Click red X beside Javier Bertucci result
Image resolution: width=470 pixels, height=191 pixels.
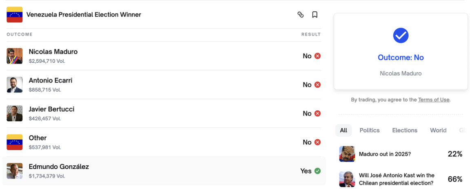pos(317,114)
